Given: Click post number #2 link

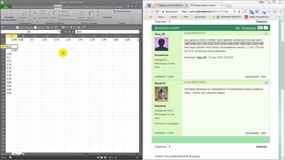Looking at the screenshot, I should pos(266,83).
